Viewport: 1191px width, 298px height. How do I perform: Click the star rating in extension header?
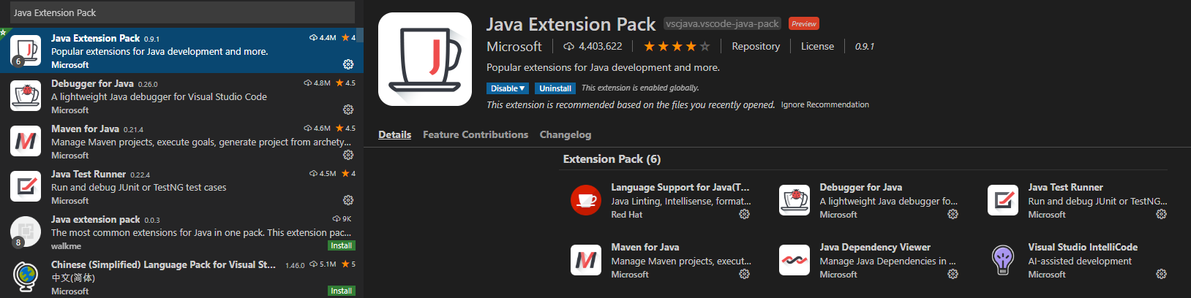coord(676,46)
